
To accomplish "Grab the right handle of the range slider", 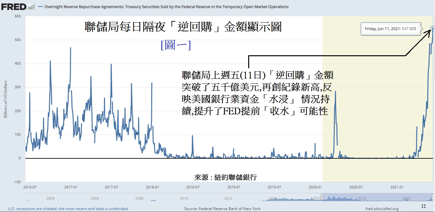I will click(432, 197).
